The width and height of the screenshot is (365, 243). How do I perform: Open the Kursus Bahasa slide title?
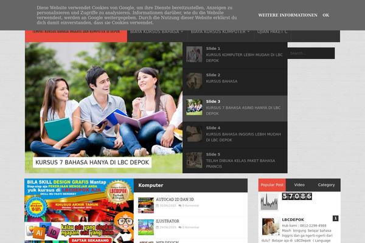(x=221, y=81)
